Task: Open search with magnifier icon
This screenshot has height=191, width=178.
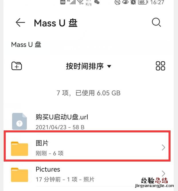Action: tap(157, 22)
